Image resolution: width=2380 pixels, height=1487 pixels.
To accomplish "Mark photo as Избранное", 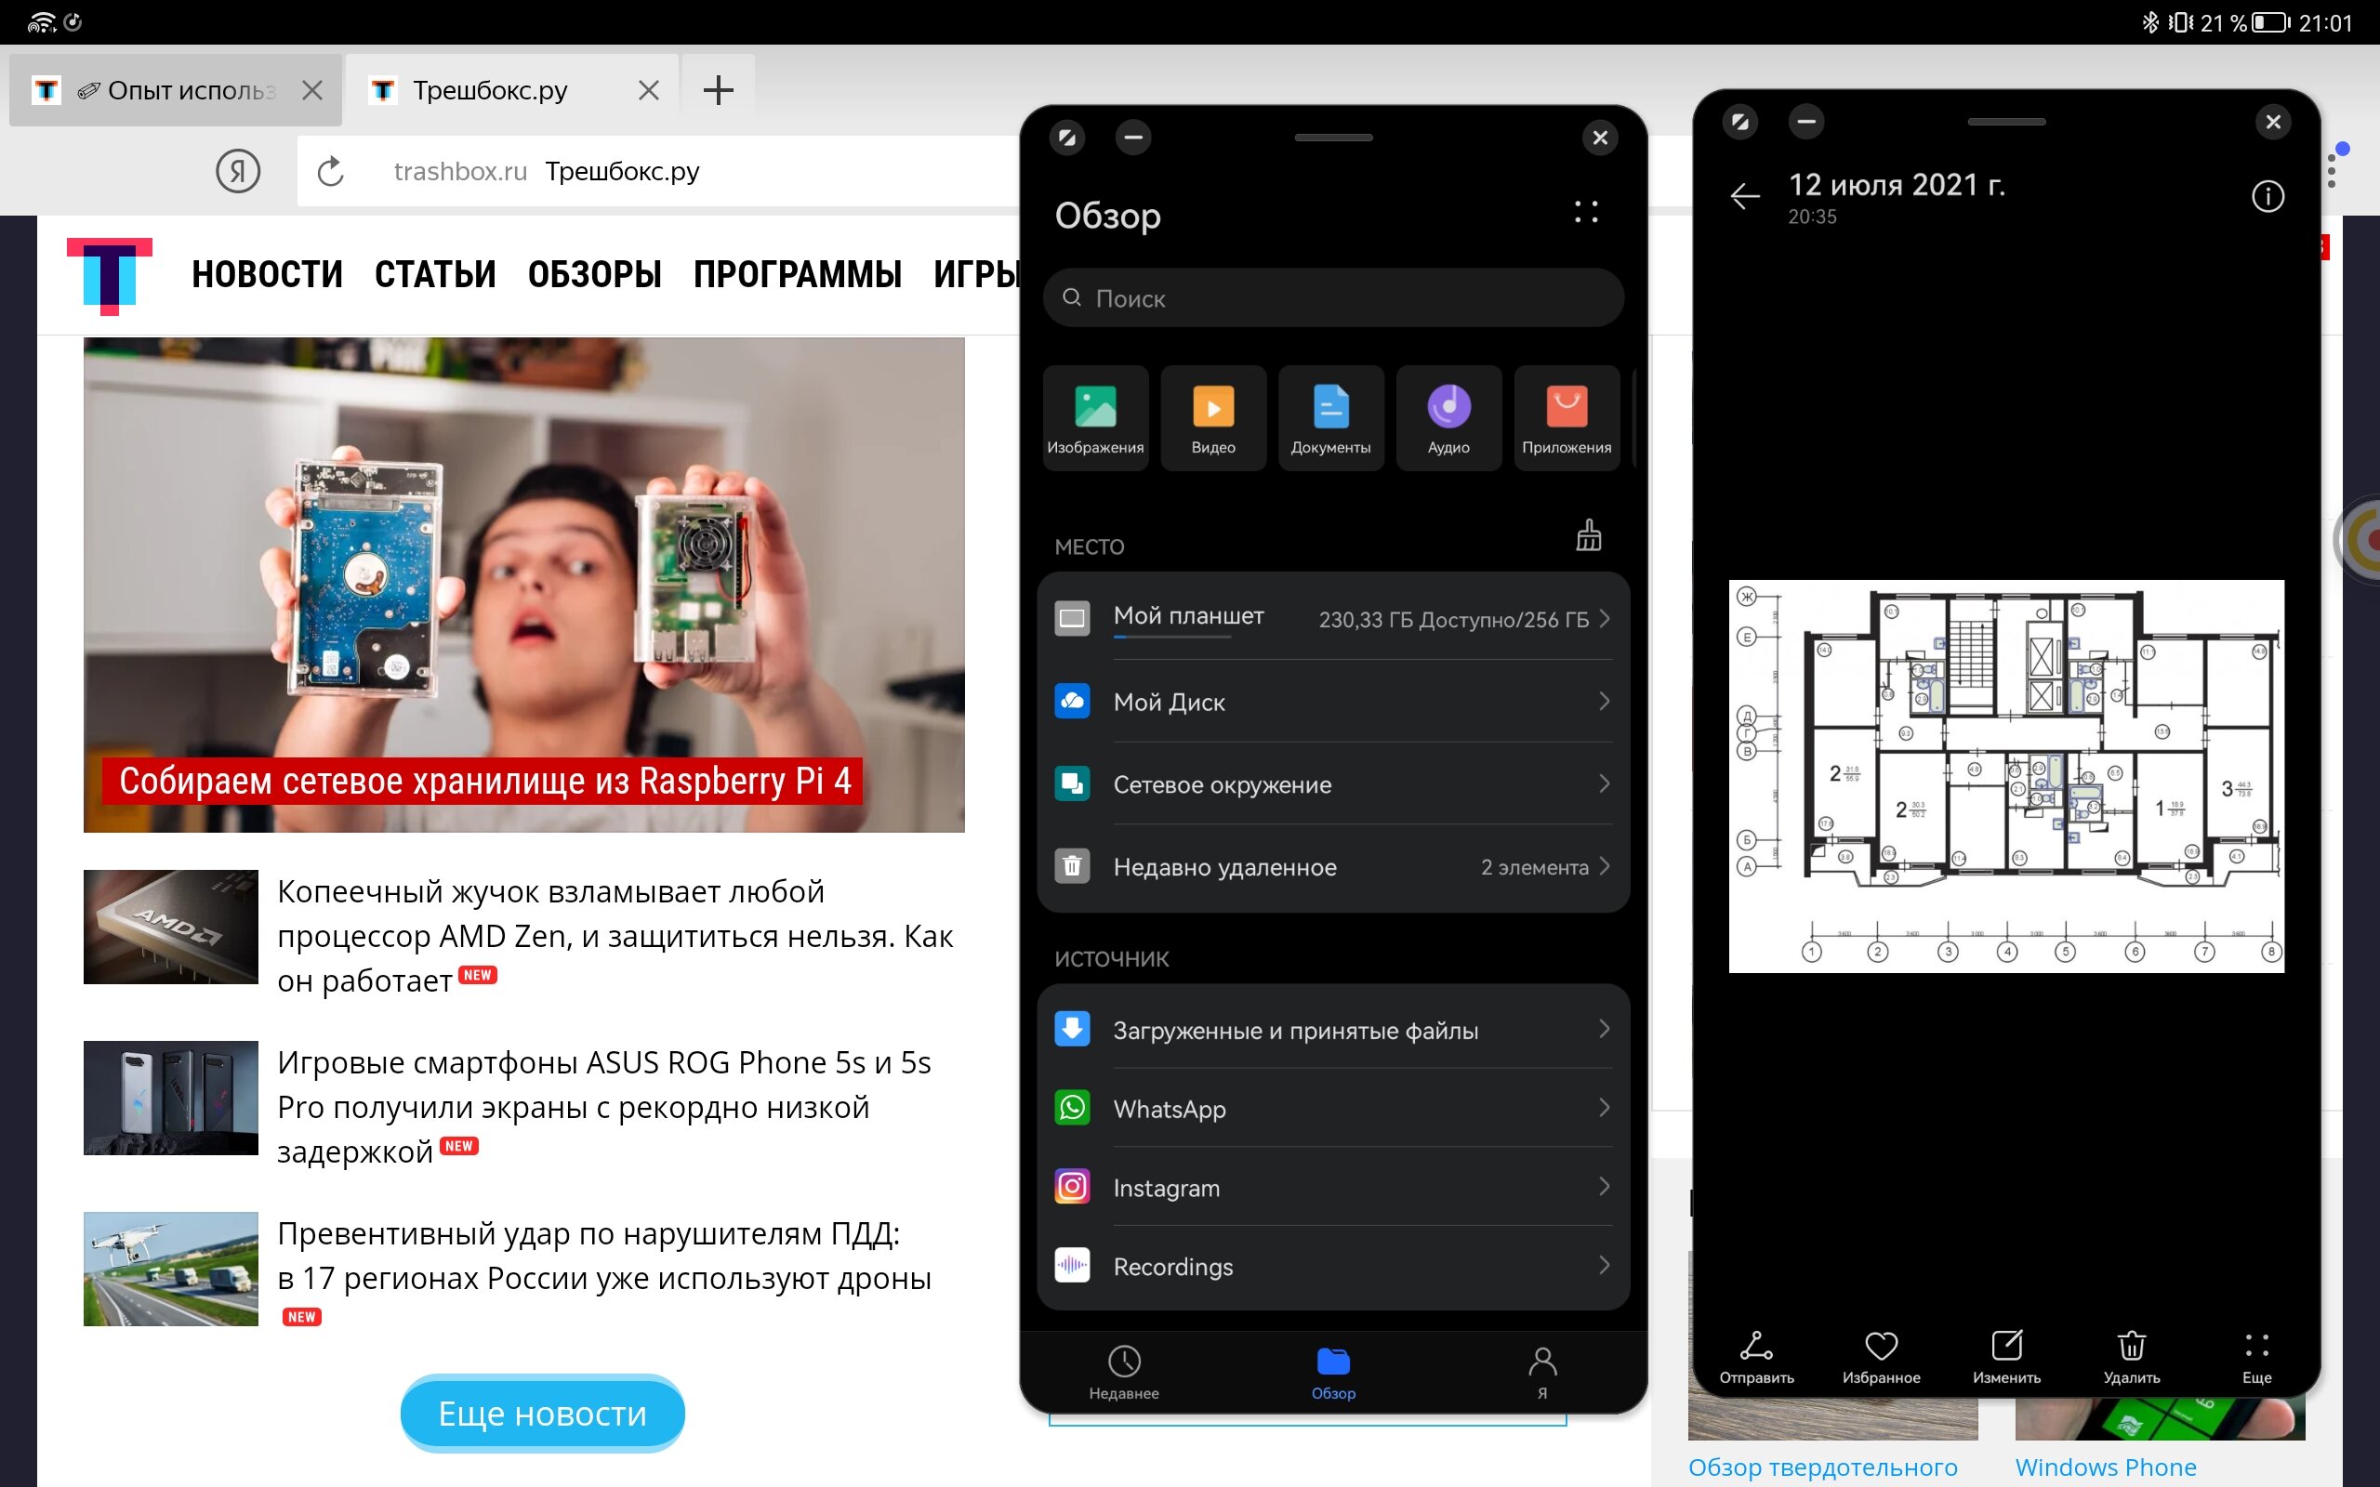I will coord(1882,1356).
